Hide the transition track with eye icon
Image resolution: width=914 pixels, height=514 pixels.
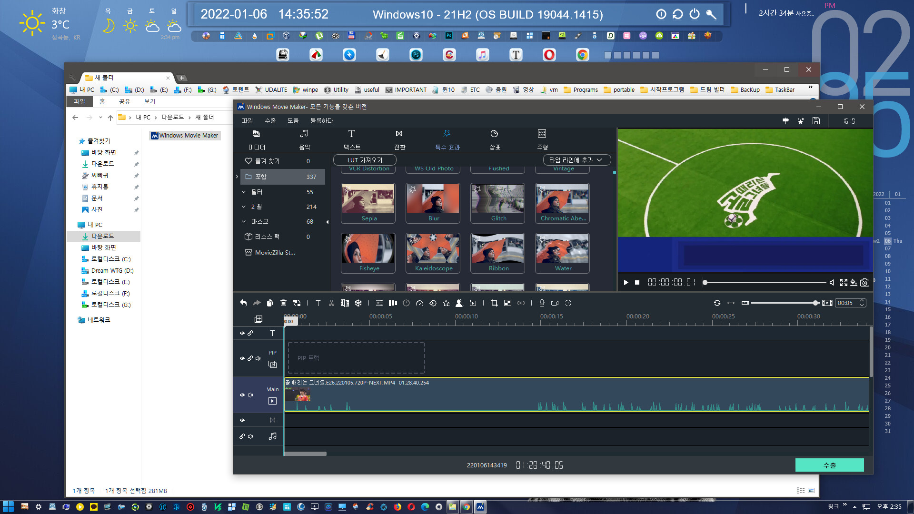[x=242, y=420]
